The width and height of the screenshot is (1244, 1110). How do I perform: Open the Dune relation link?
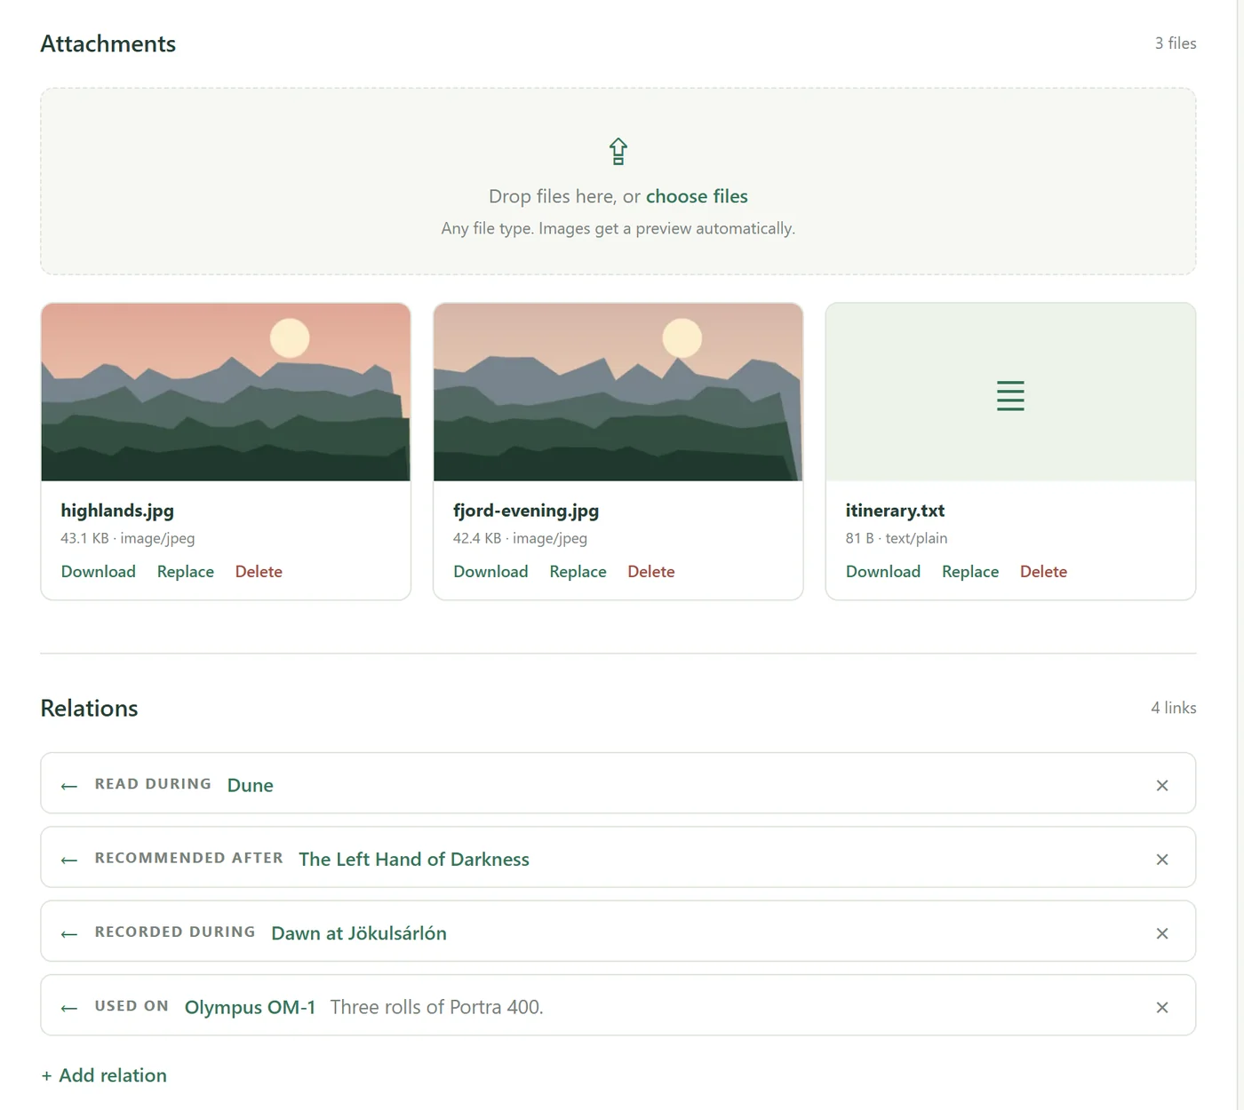(x=251, y=785)
